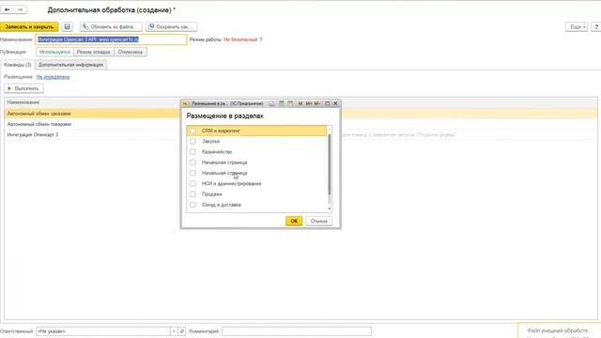Screen dimensions: 601x338
Task: Select the Используется publication option
Action: (x=54, y=53)
